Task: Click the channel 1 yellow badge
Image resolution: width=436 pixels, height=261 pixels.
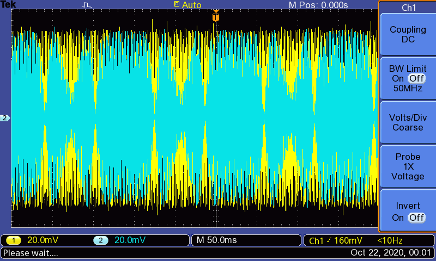Action: coord(13,240)
